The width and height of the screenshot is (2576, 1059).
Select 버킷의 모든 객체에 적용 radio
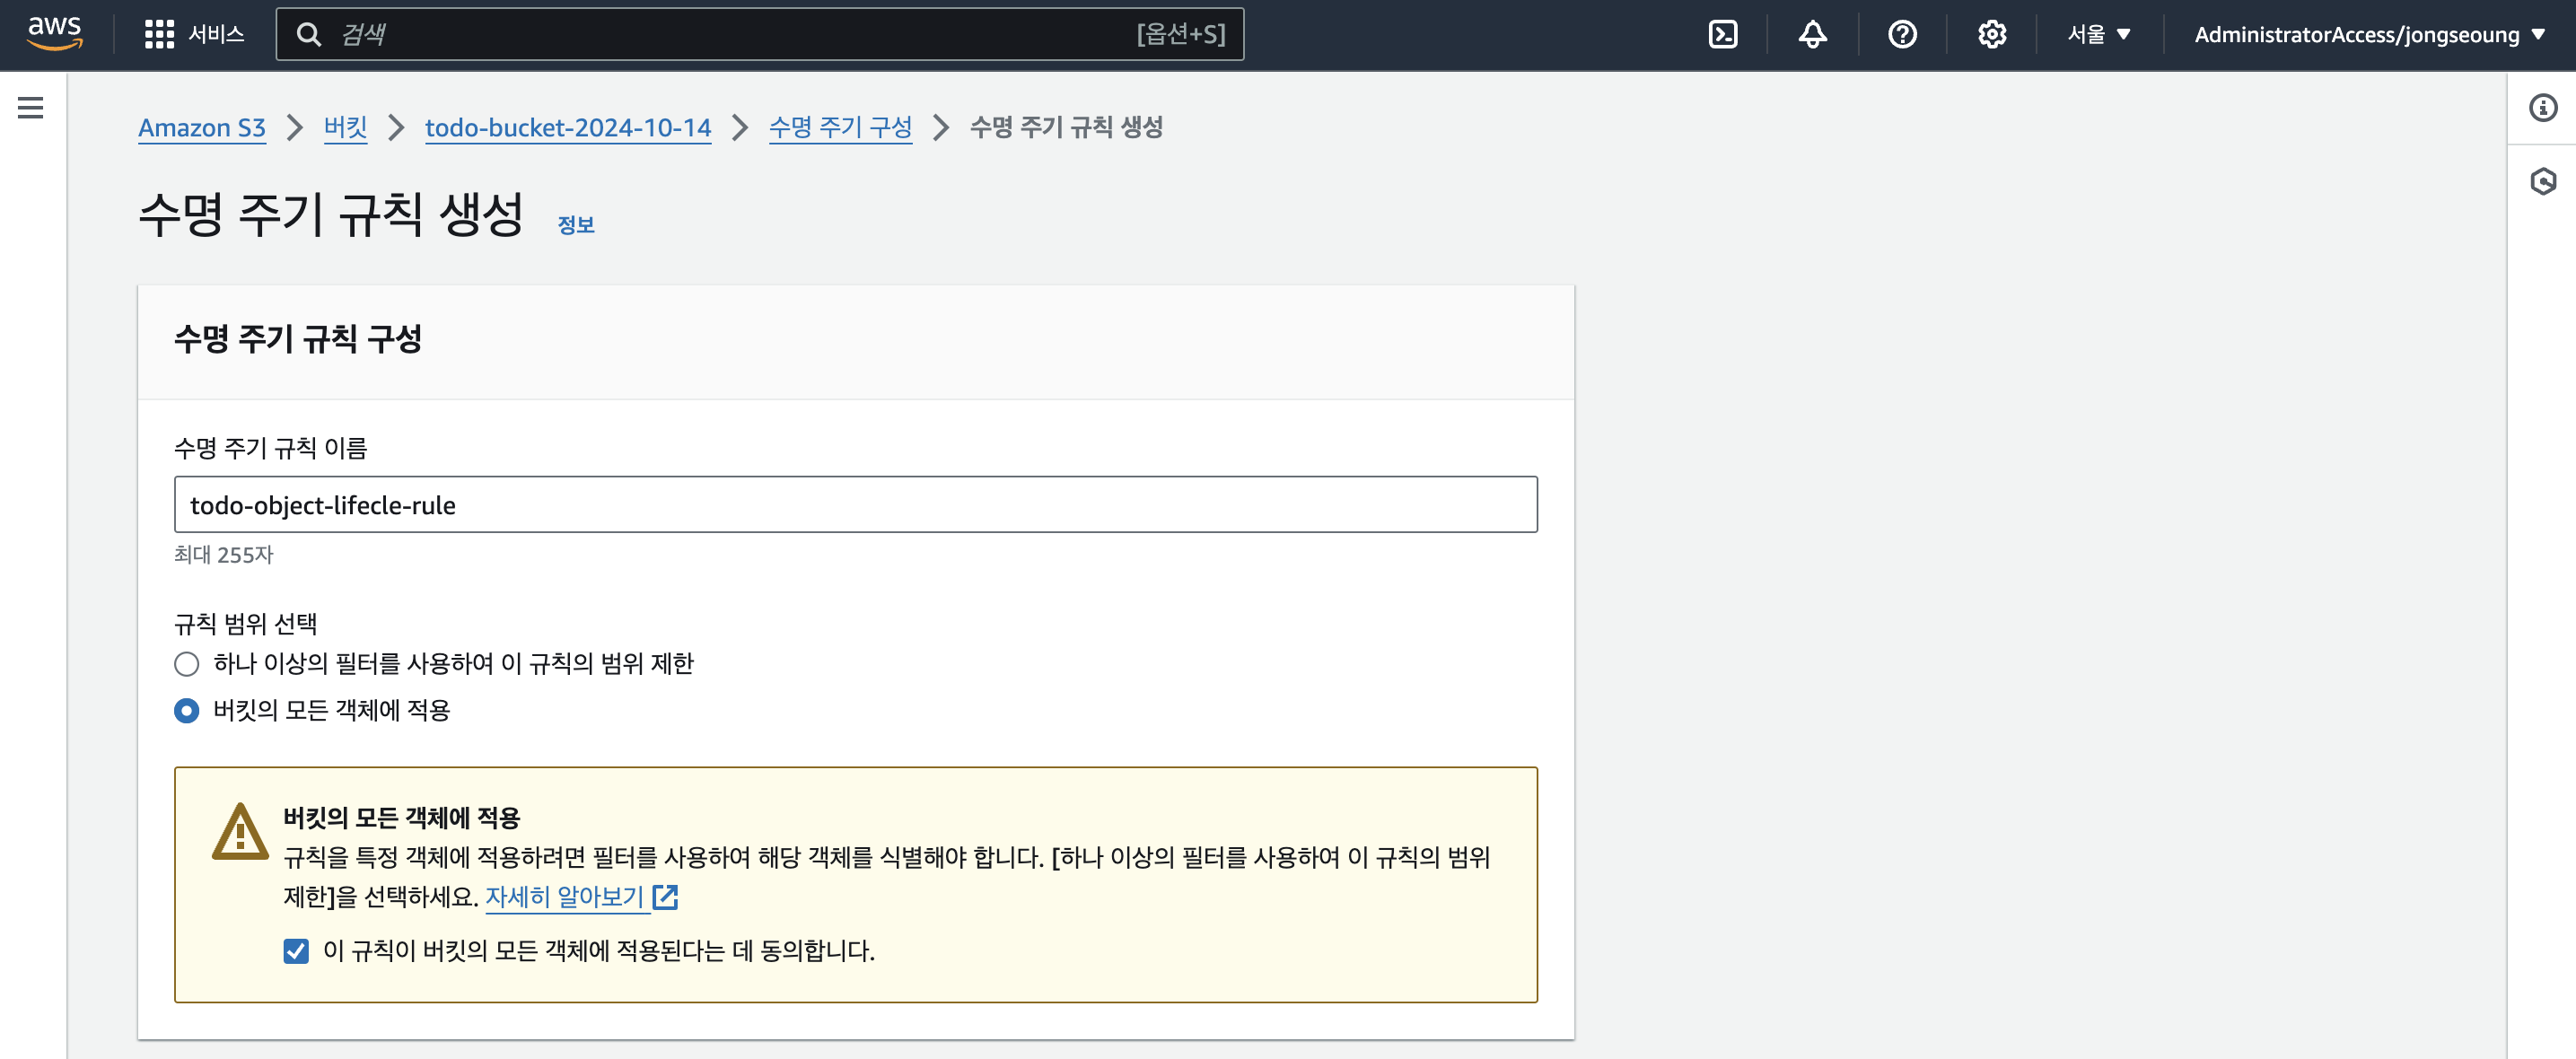coord(187,711)
